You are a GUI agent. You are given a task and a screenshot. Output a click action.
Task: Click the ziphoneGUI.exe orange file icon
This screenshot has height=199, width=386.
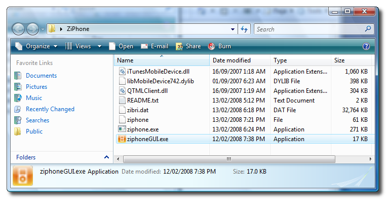click(x=122, y=139)
